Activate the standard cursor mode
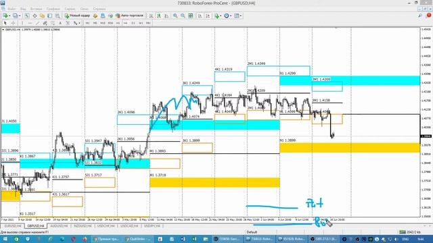 coord(5,23)
